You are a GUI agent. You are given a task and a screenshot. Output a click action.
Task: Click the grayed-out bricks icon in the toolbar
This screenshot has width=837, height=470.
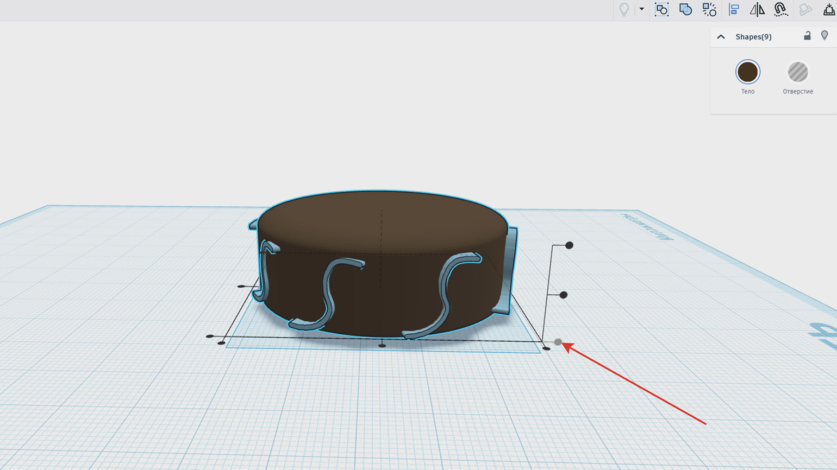pos(805,9)
